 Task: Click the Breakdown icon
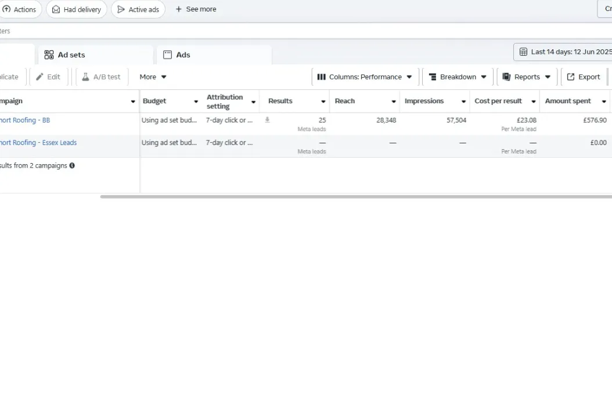pos(433,77)
